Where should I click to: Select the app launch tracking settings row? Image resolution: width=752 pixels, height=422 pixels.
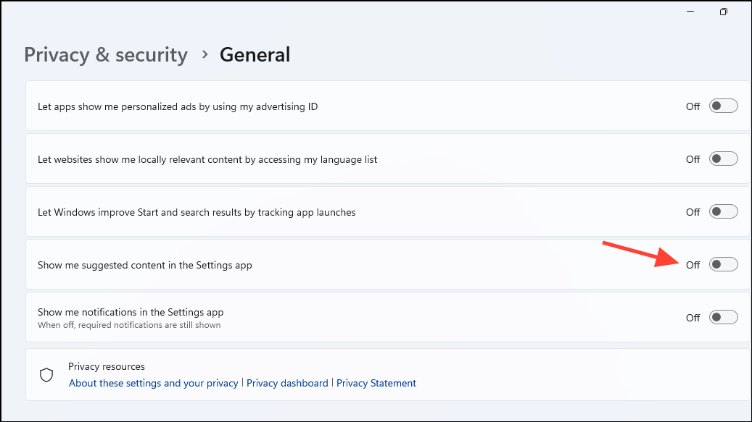[363, 211]
